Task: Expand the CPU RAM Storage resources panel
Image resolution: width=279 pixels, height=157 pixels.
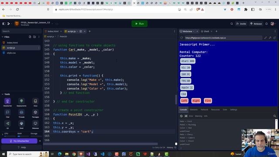Action: 3,134
